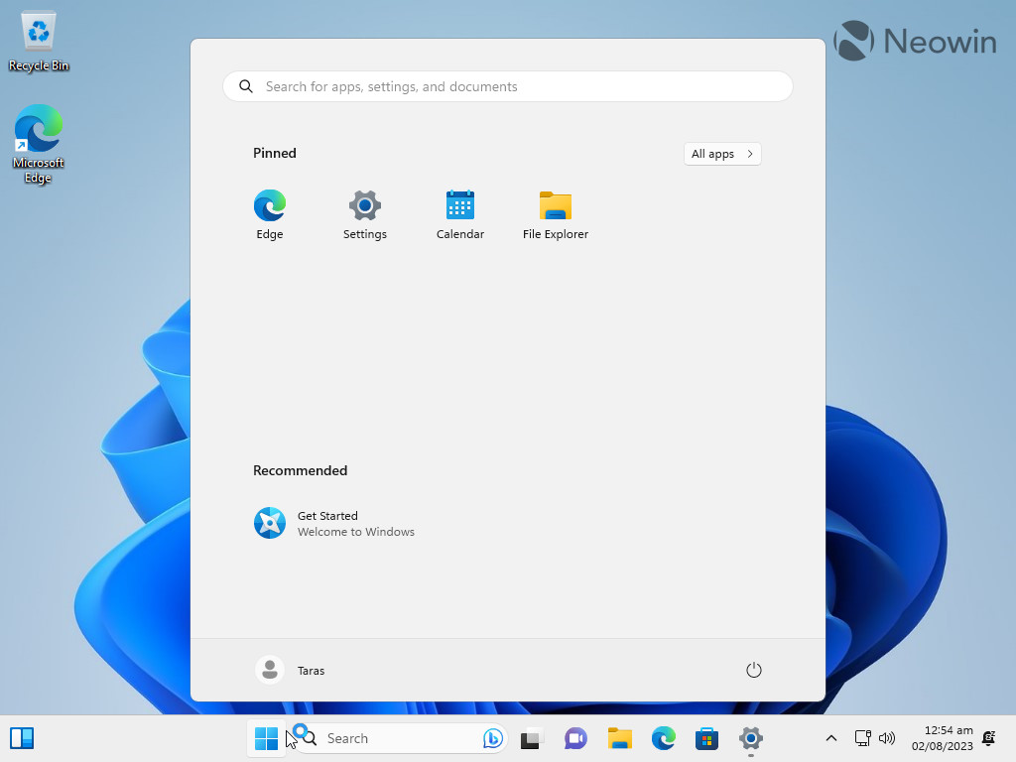
Task: Open Edge from the pinned apps
Action: click(270, 214)
